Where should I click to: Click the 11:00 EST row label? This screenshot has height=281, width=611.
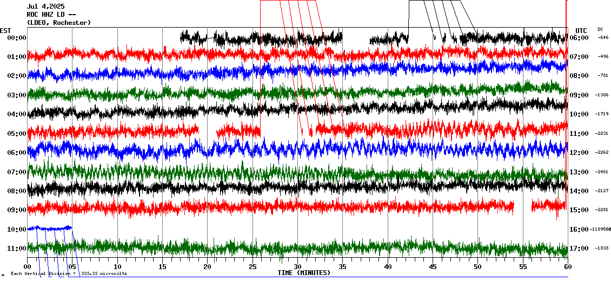coord(17,249)
